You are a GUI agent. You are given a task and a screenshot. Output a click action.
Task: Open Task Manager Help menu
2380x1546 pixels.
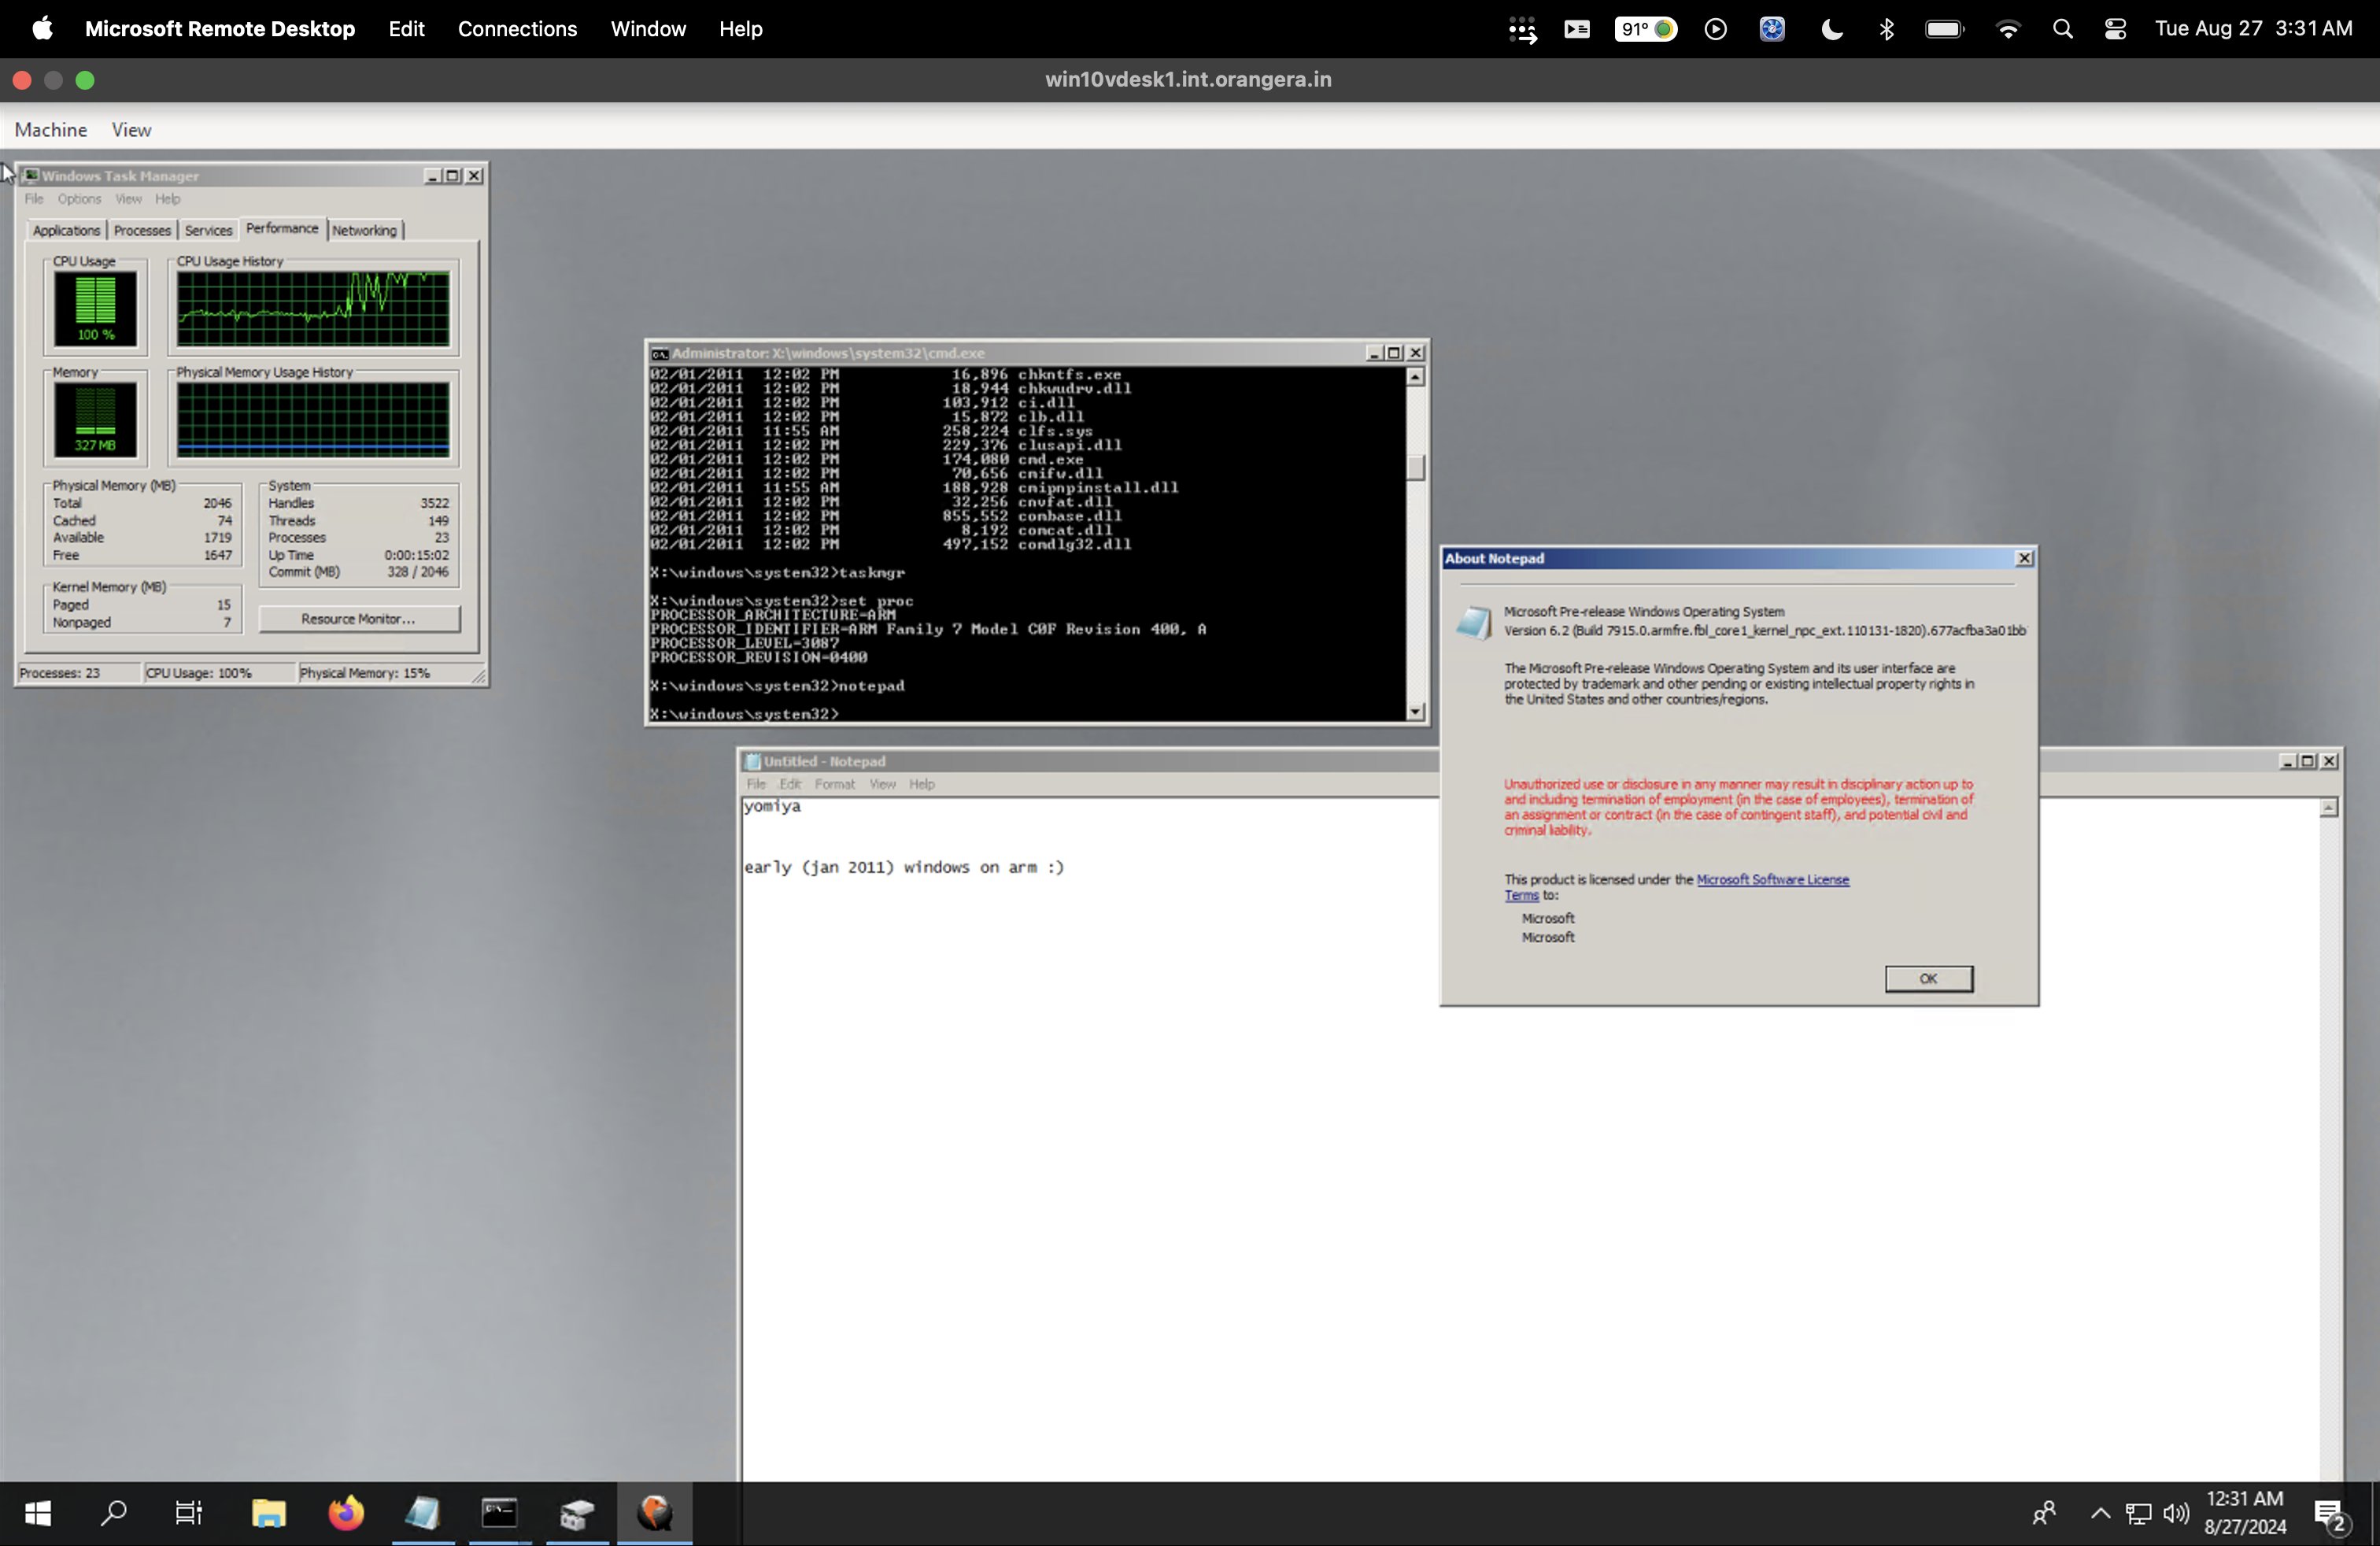coord(167,198)
